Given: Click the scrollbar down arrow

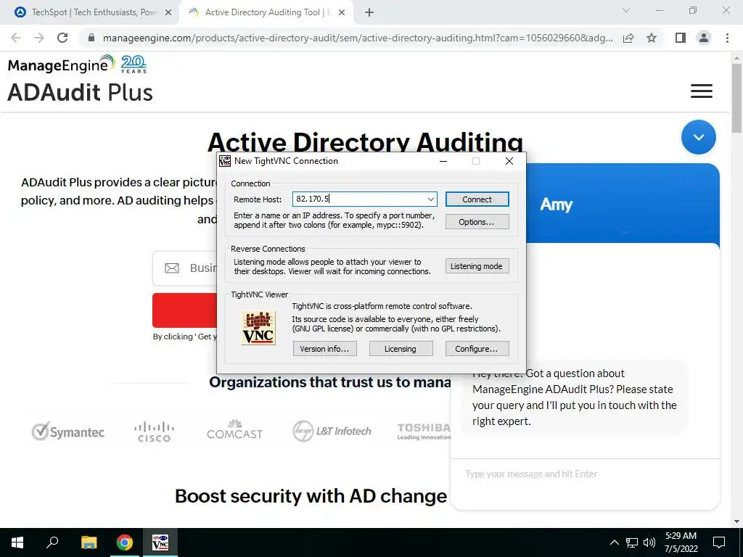Looking at the screenshot, I should tap(736, 521).
